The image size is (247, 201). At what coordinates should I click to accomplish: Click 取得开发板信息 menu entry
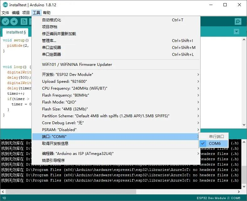[116, 144]
